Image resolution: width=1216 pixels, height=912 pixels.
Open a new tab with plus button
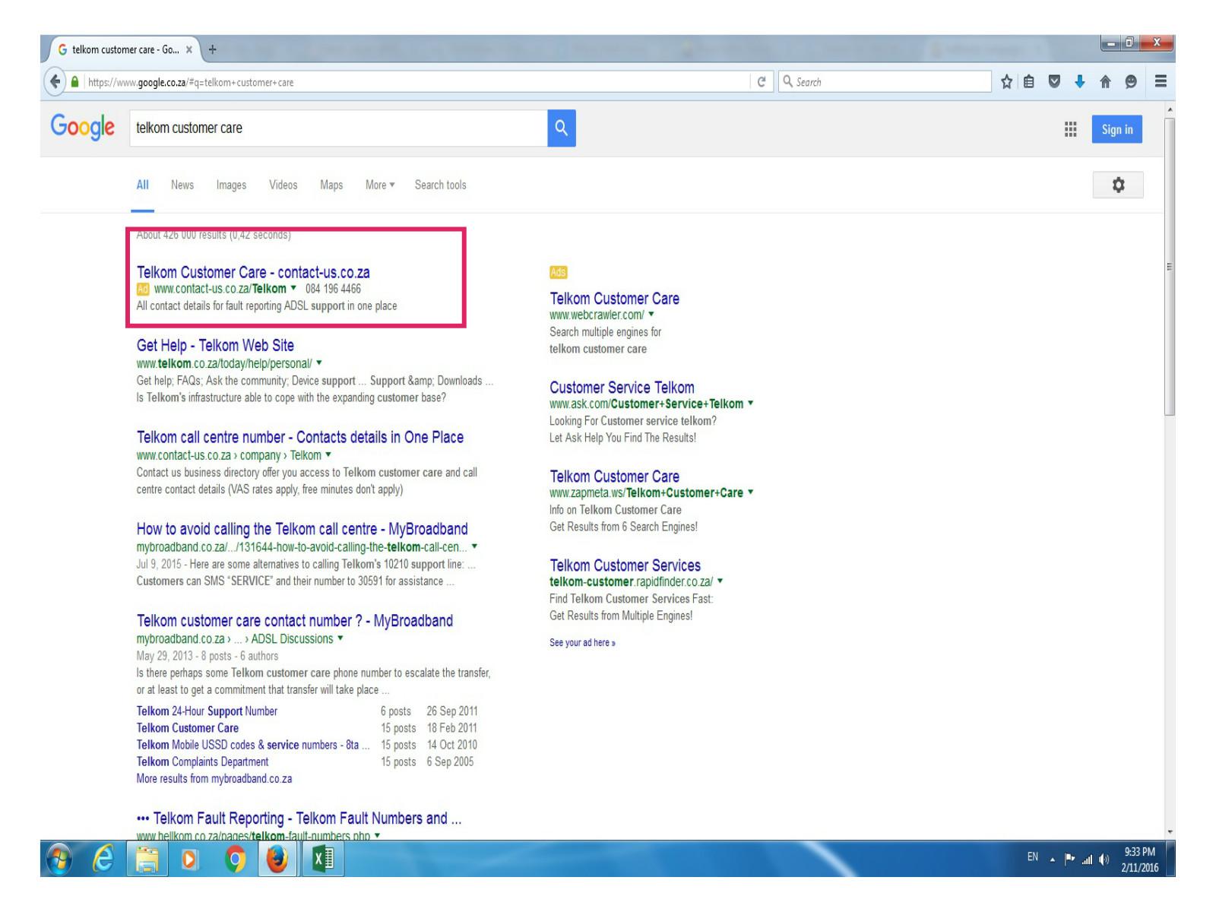tap(212, 50)
